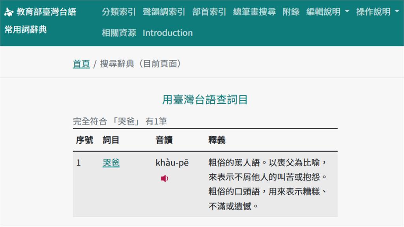Select 部首索引 from the navigation bar
Viewport: 404px width, 227px height.
coord(209,12)
